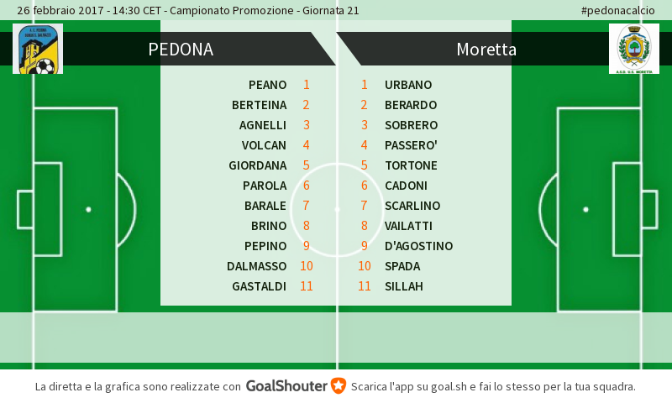The width and height of the screenshot is (672, 403).
Task: Click player DALMASSO in the lineup
Action: tap(256, 266)
